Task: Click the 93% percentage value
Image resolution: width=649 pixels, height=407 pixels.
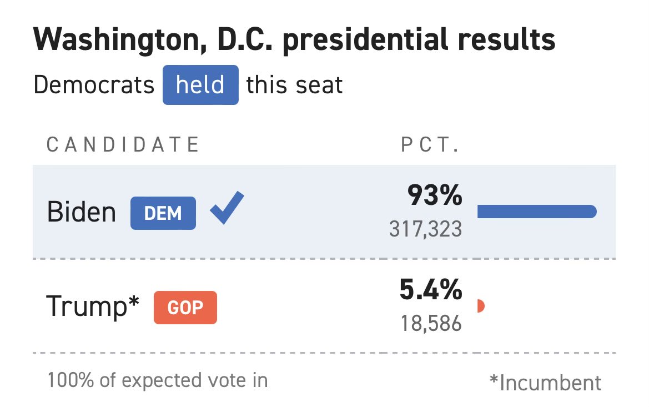Action: [x=434, y=195]
